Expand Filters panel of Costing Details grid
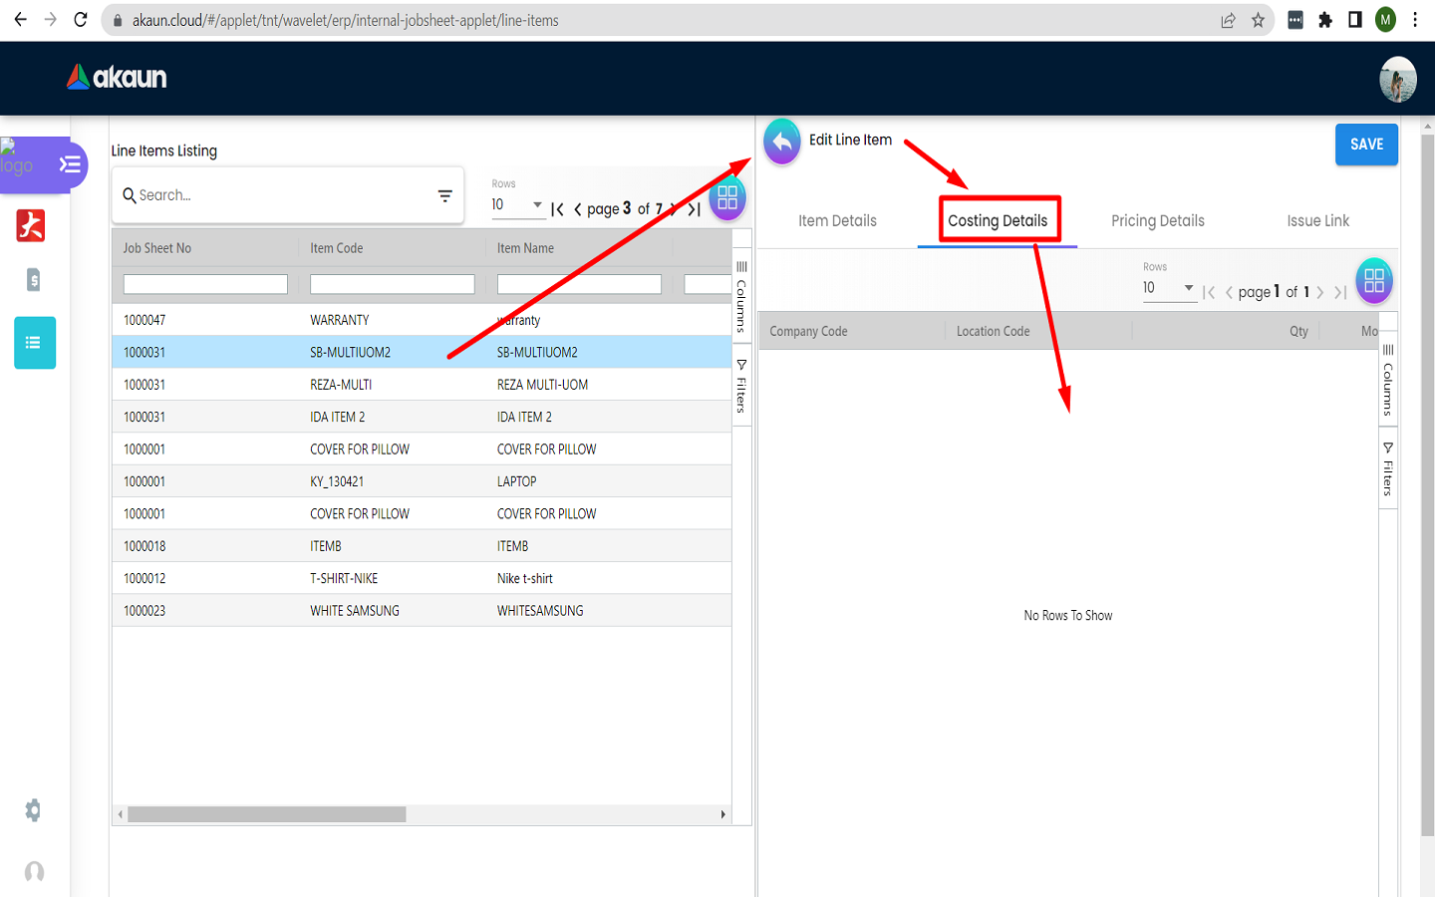 click(x=1388, y=468)
